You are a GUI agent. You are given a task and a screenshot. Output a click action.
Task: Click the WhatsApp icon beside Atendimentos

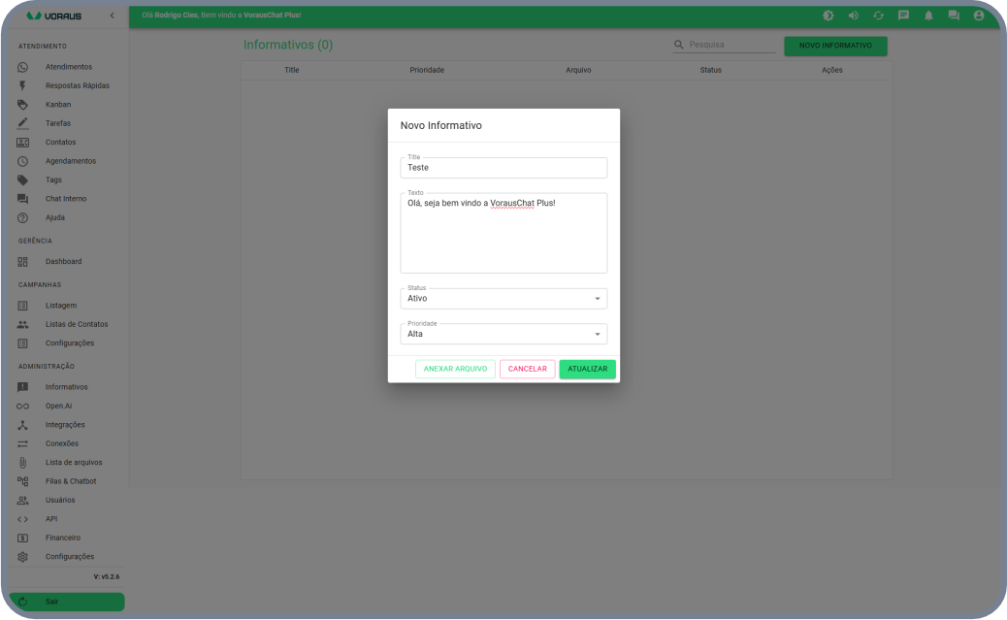[x=23, y=67]
